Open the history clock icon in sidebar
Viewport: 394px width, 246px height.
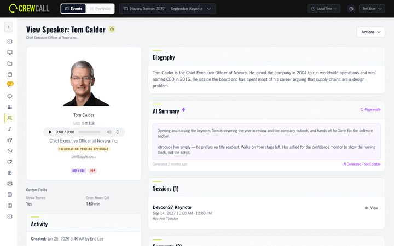(x=10, y=151)
